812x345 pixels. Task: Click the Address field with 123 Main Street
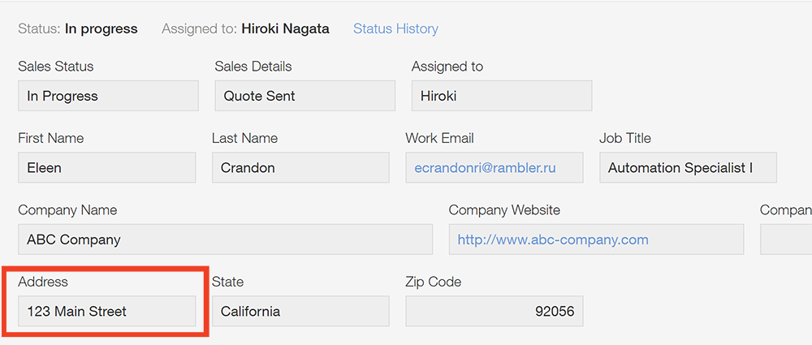pos(106,311)
